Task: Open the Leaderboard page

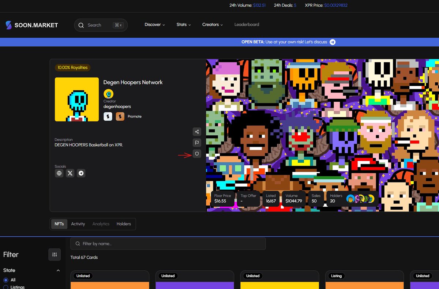Action: pyautogui.click(x=247, y=25)
